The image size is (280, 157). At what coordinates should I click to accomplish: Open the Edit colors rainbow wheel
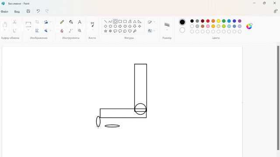click(x=249, y=26)
